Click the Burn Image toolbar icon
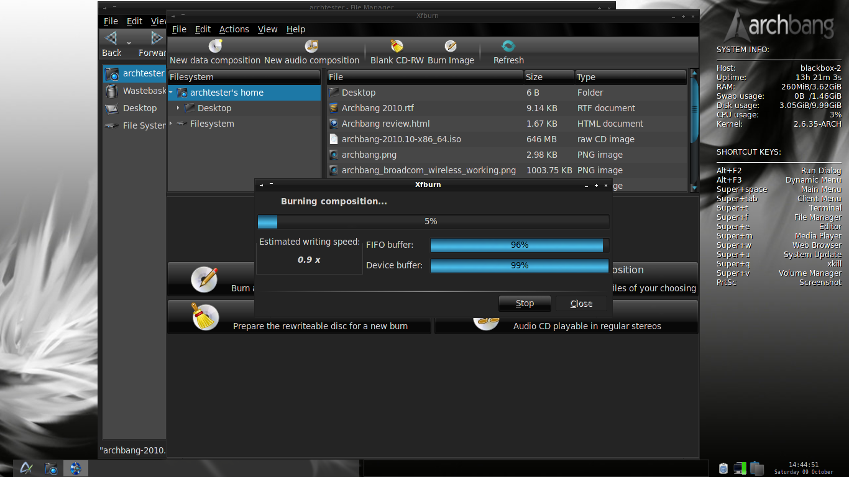The image size is (849, 477). point(451,46)
